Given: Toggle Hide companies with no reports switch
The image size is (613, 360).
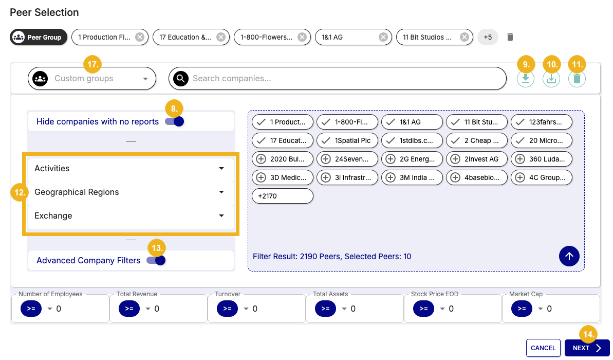Looking at the screenshot, I should 174,121.
